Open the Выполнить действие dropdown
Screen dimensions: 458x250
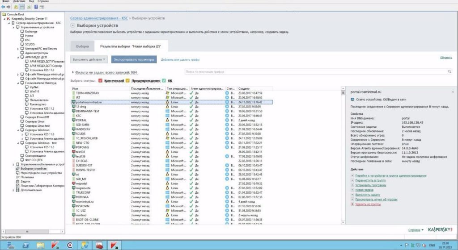click(x=89, y=59)
